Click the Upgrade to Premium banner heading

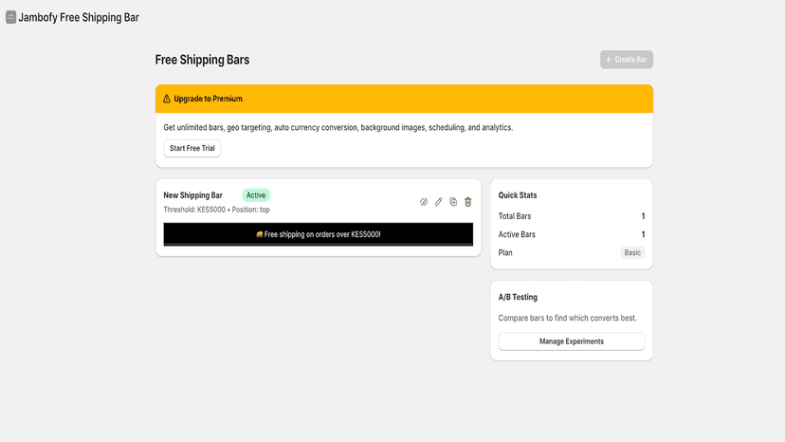[x=208, y=99]
